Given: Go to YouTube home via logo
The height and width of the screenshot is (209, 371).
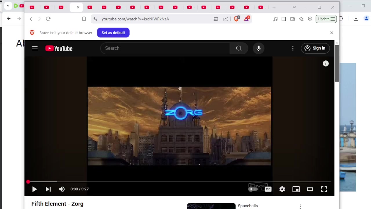Looking at the screenshot, I should point(59,48).
